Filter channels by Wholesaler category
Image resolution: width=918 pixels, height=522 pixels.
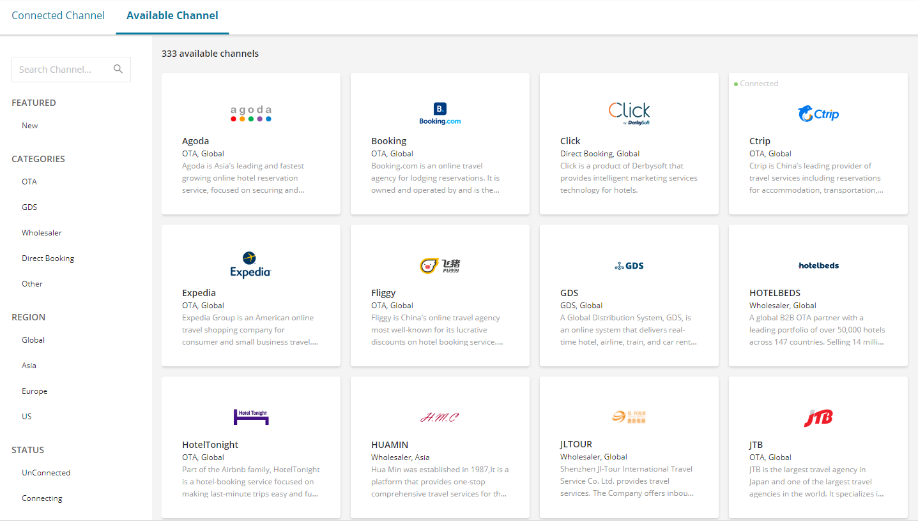pyautogui.click(x=42, y=233)
